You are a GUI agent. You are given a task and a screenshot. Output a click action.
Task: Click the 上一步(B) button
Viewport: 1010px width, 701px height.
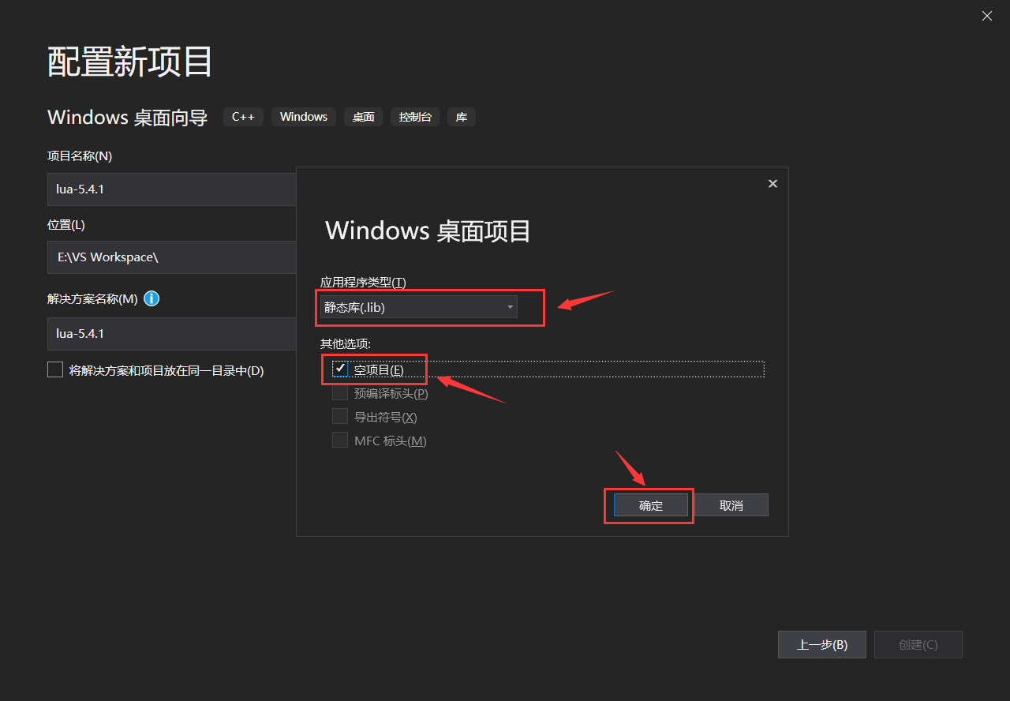coord(821,644)
